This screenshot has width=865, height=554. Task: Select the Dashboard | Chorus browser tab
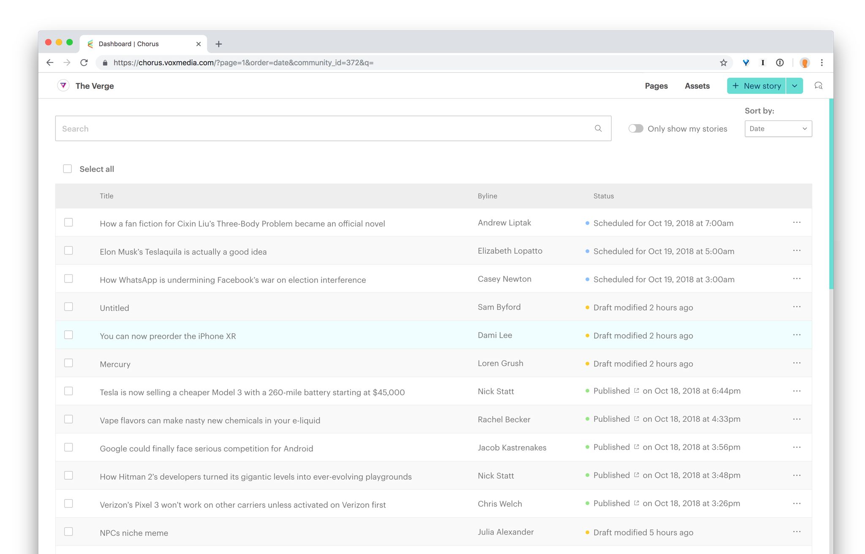pyautogui.click(x=144, y=44)
